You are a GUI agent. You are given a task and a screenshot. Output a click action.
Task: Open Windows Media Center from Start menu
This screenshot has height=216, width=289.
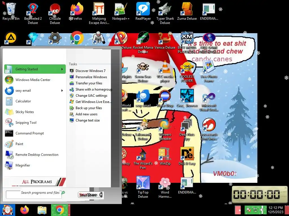[35, 80]
